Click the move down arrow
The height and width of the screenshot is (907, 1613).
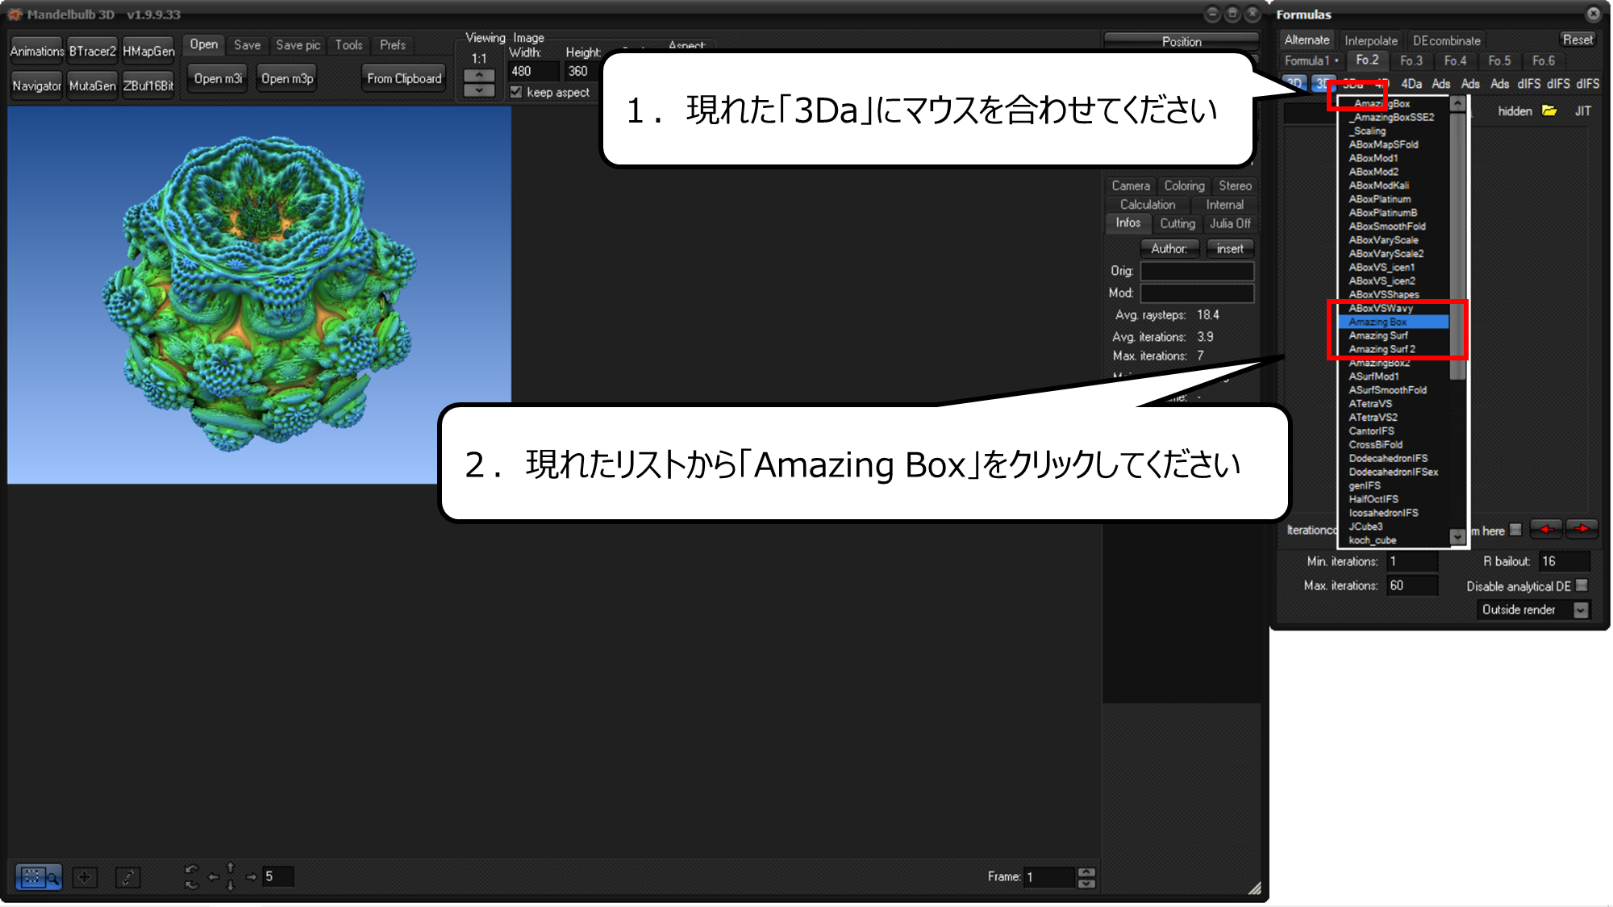231,885
